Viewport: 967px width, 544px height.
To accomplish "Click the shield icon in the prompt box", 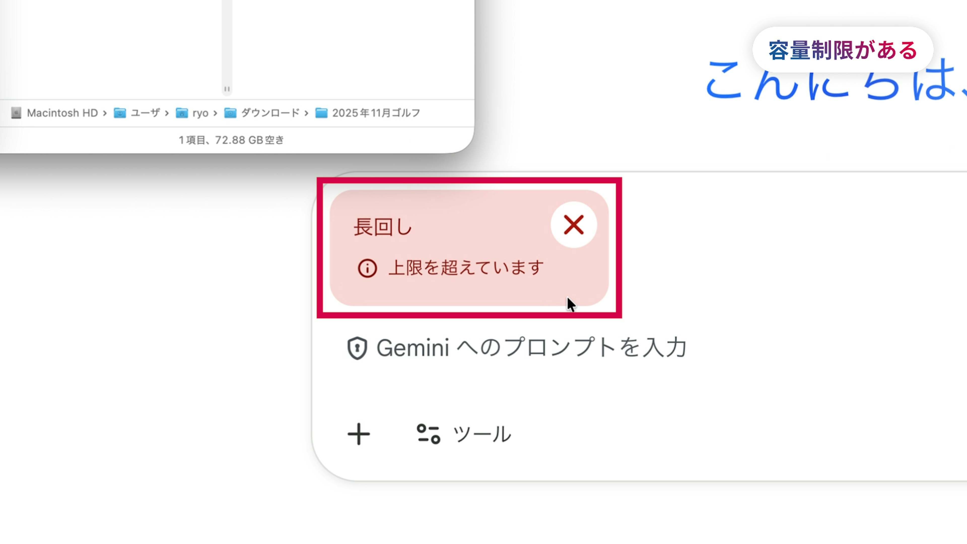I will coord(357,348).
